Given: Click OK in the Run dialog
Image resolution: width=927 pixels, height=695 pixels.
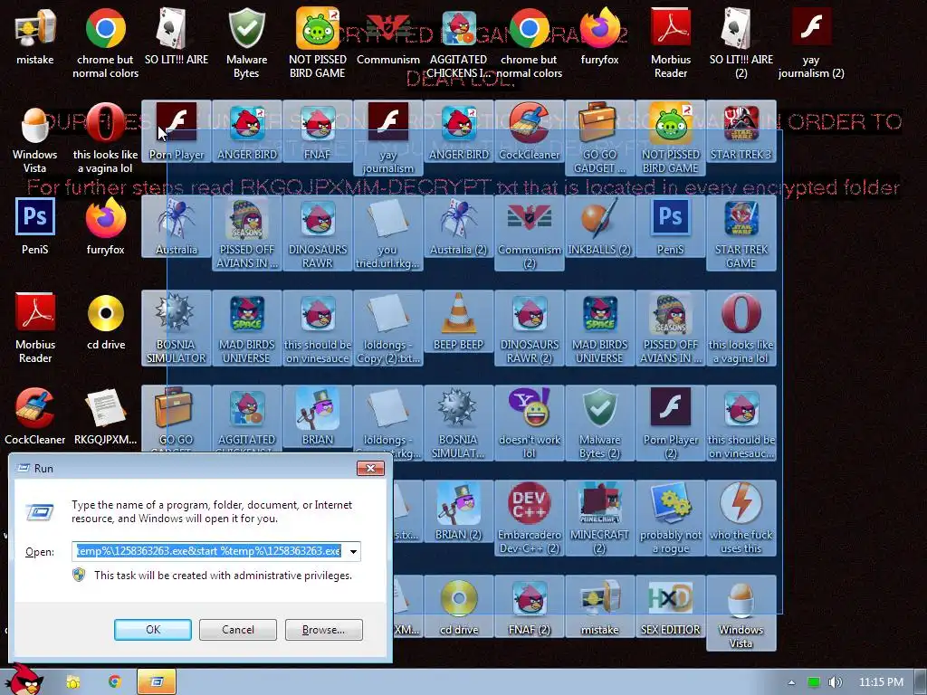Looking at the screenshot, I should (x=152, y=630).
